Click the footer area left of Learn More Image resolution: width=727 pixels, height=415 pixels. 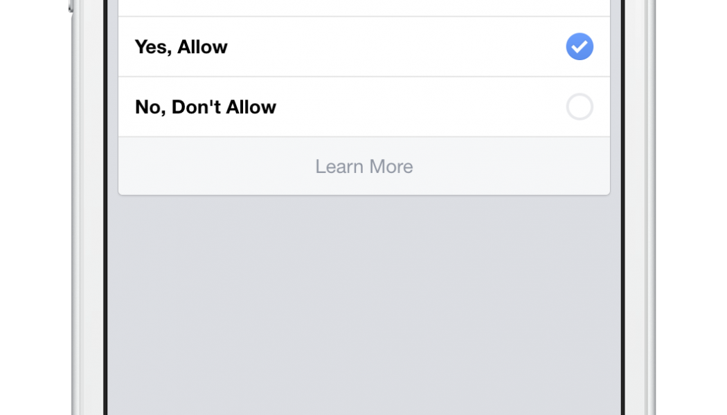(x=217, y=166)
